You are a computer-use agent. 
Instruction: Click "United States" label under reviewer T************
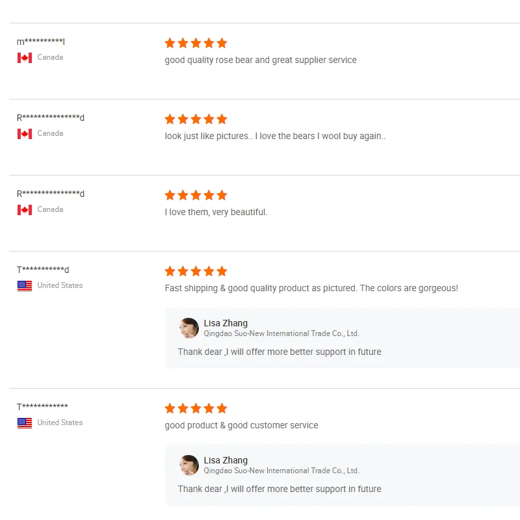60,422
